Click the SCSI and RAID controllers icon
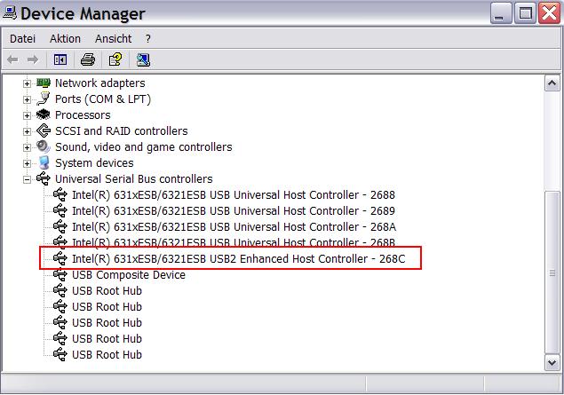The width and height of the screenshot is (564, 395). [44, 130]
